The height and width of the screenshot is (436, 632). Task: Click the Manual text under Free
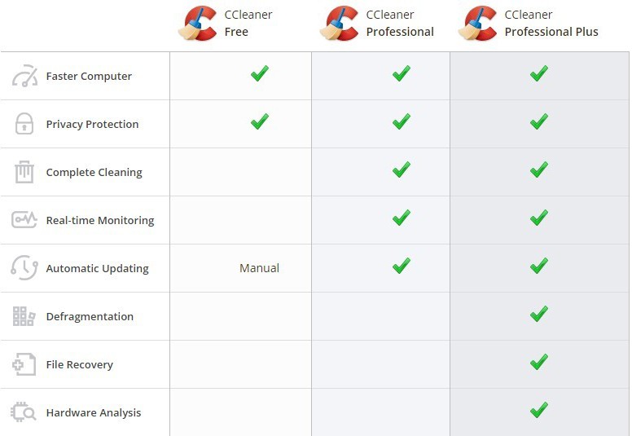(259, 268)
